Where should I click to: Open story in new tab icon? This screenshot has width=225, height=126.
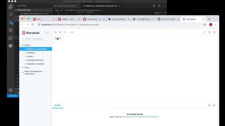click(210, 32)
